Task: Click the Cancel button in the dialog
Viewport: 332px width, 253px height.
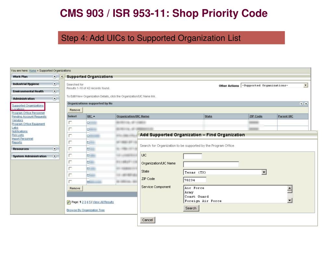Action: point(148,220)
